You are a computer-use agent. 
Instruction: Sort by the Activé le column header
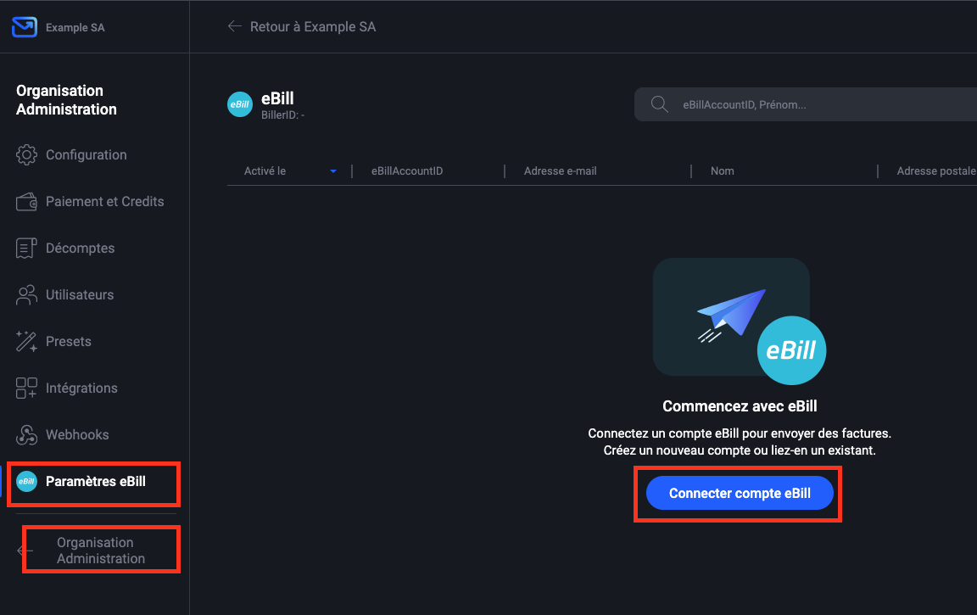pos(265,171)
